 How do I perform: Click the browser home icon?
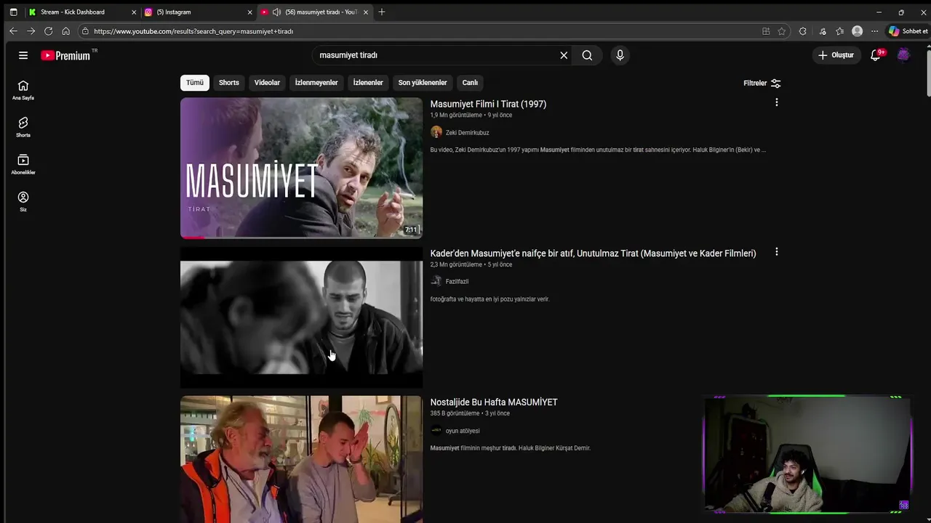[65, 31]
